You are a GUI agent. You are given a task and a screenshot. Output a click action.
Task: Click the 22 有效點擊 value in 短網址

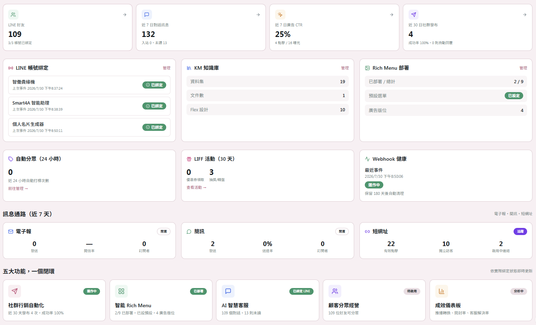point(391,244)
